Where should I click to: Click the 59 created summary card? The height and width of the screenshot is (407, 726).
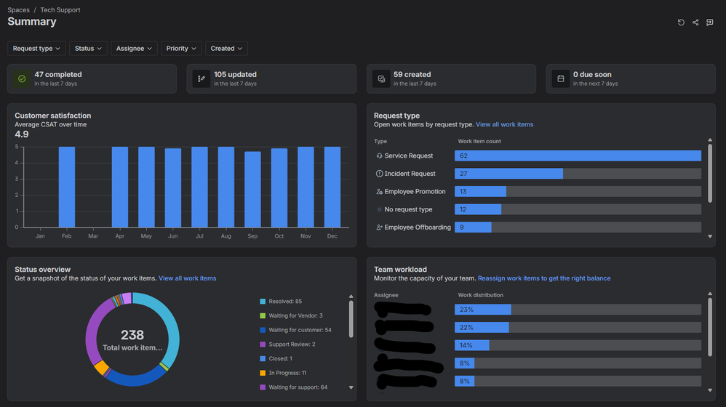[x=452, y=78]
